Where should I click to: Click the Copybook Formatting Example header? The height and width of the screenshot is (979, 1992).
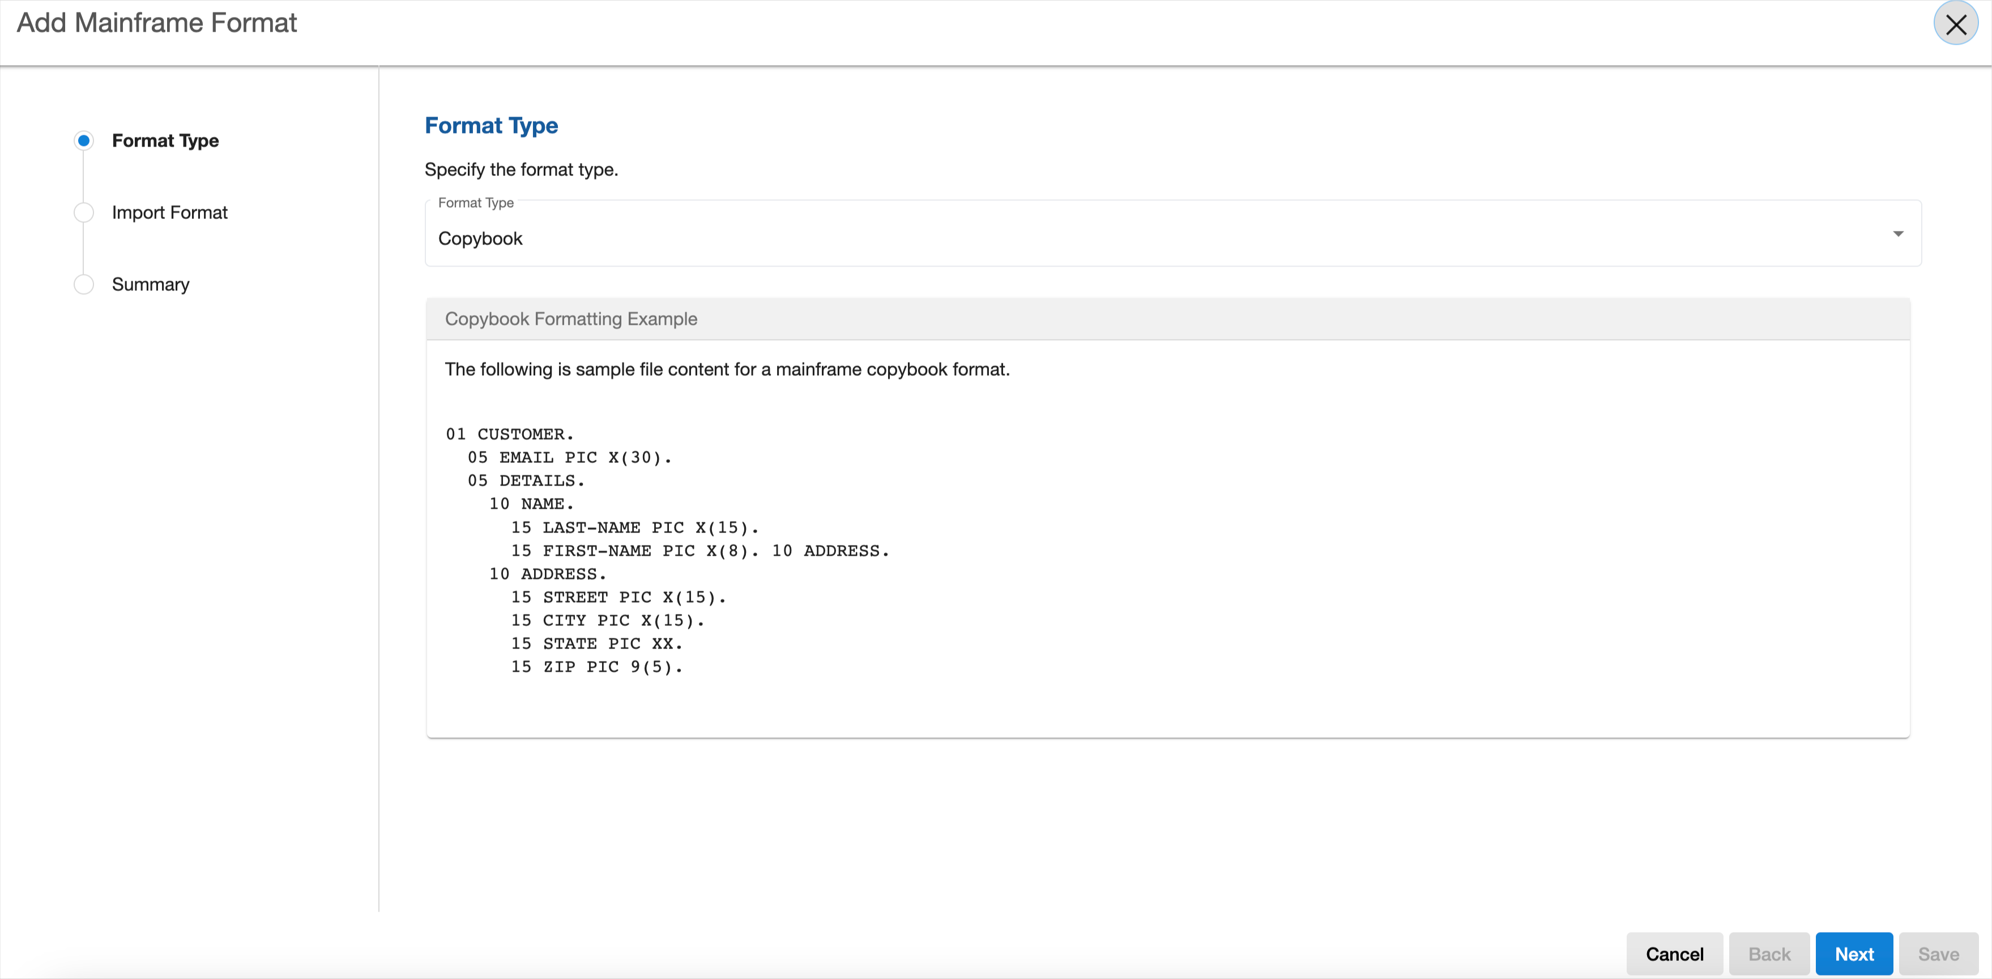point(571,319)
